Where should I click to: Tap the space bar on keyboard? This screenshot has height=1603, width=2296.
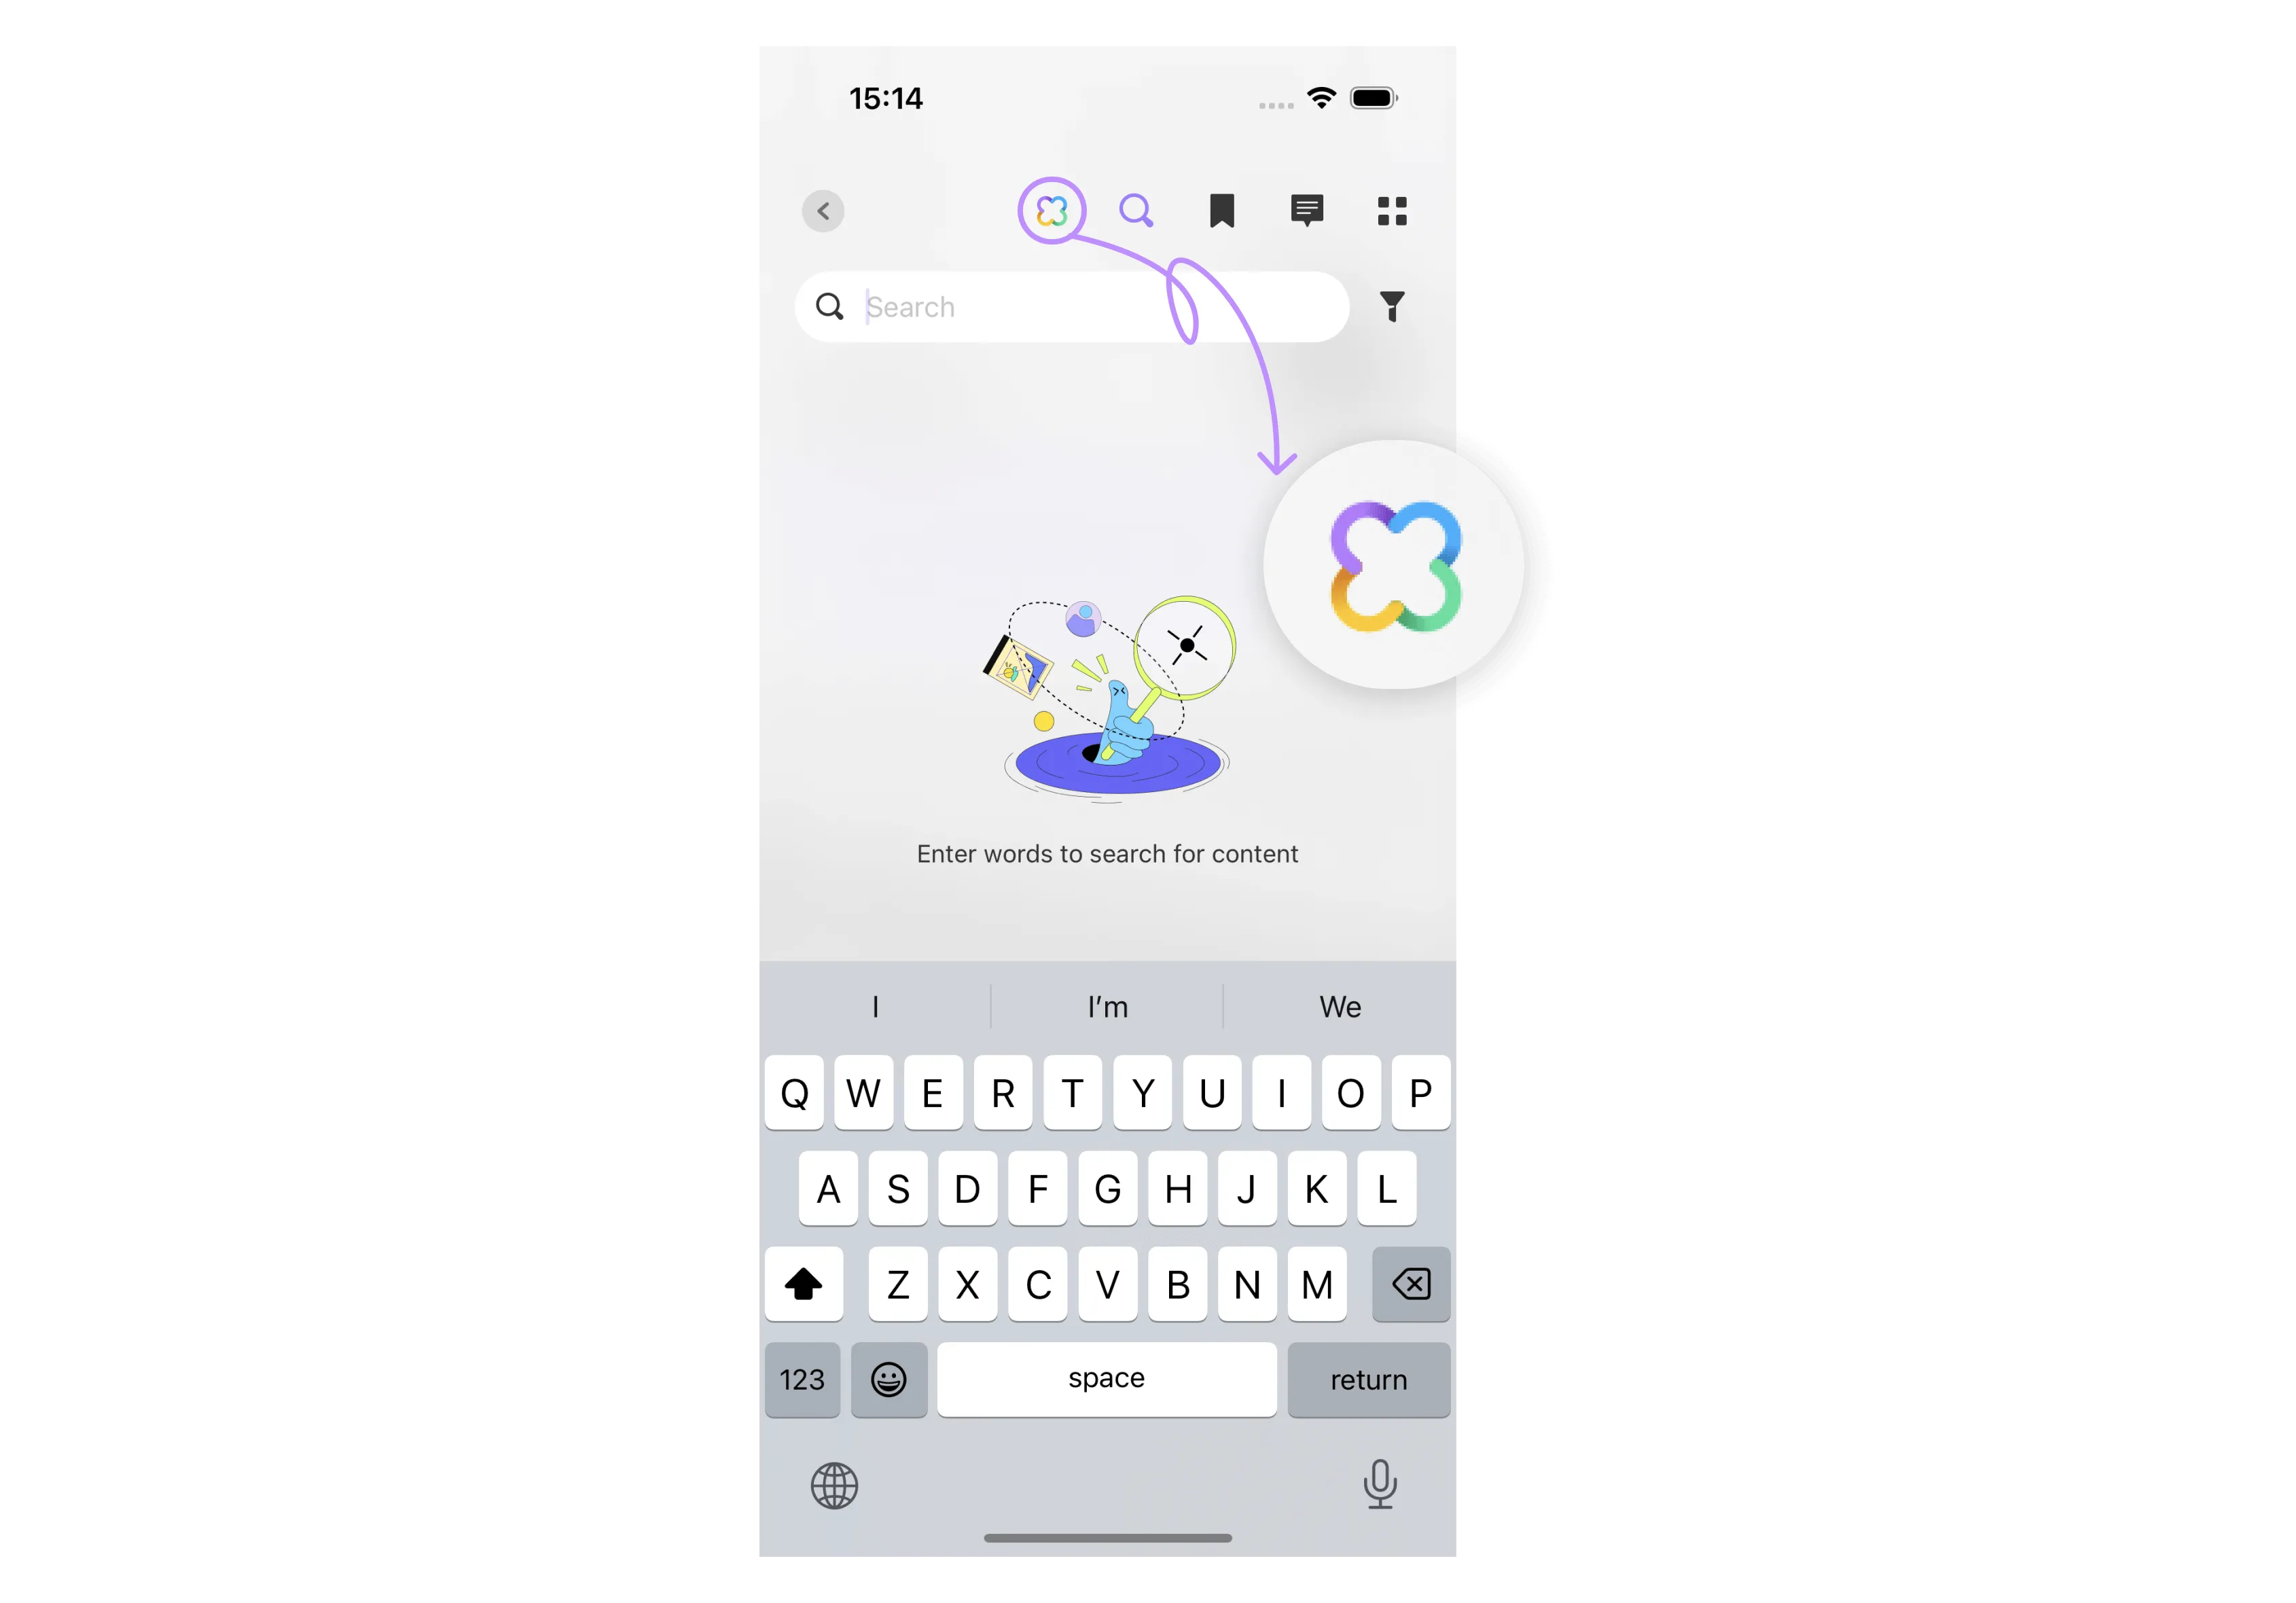[x=1106, y=1378]
